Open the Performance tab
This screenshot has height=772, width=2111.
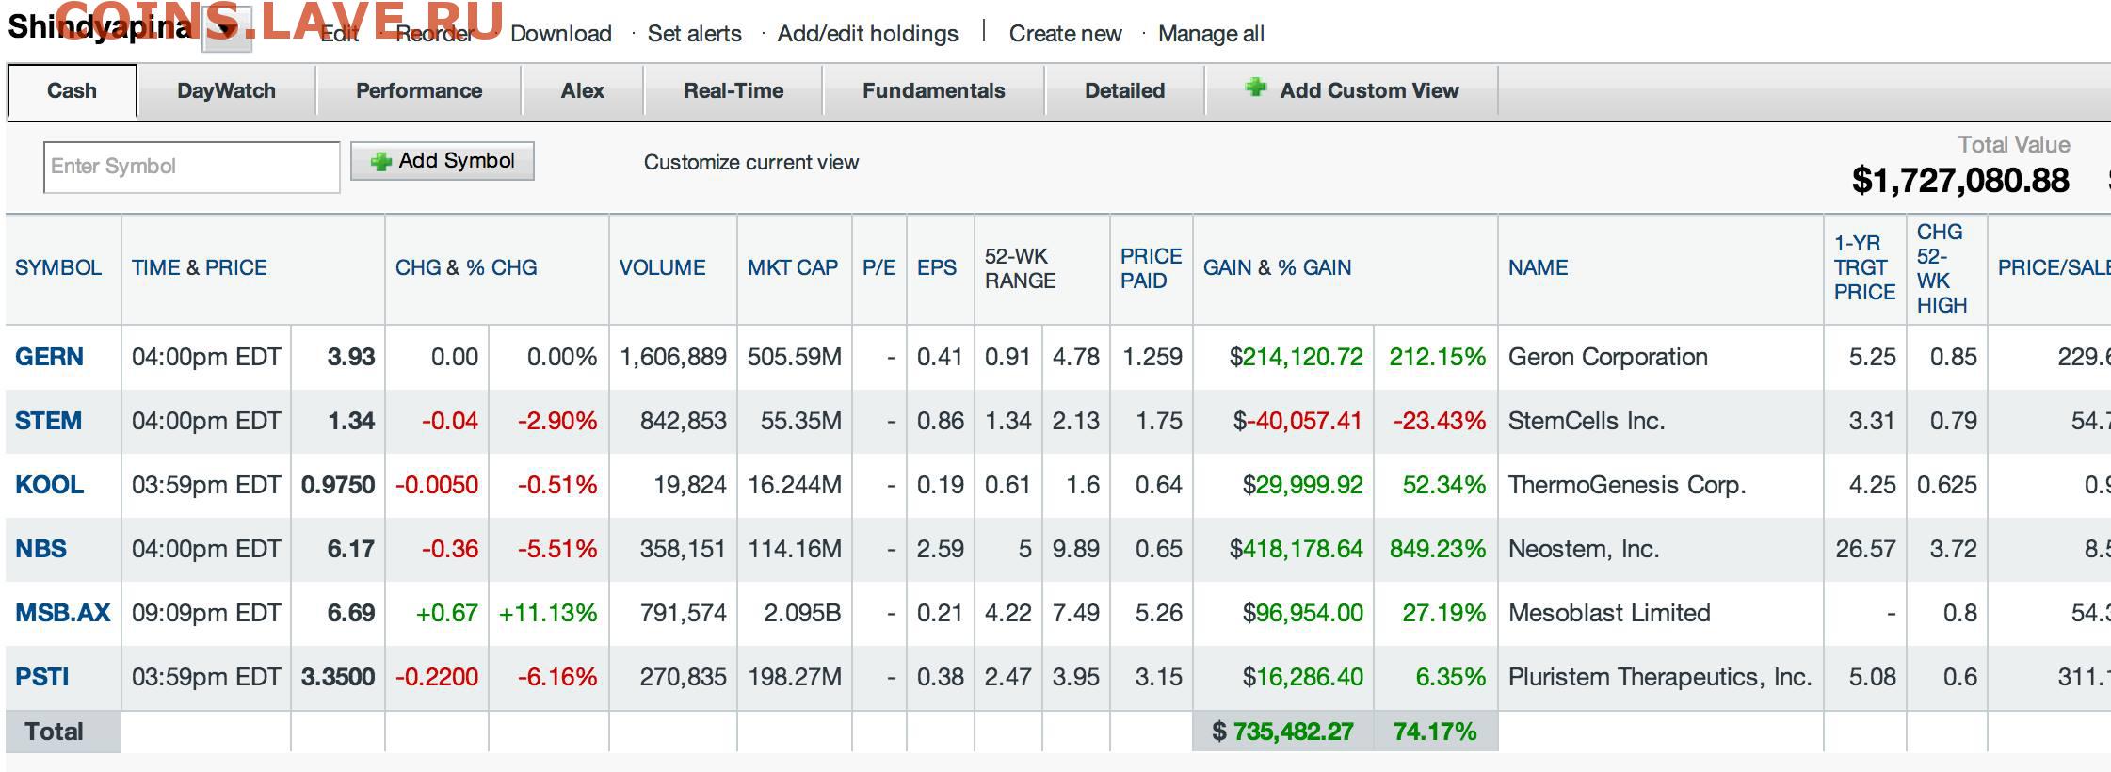[419, 91]
